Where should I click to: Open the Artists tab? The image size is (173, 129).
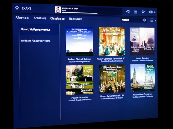[40, 18]
